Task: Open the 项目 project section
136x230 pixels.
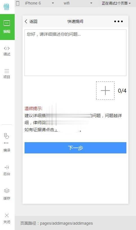Action: [x=7, y=74]
